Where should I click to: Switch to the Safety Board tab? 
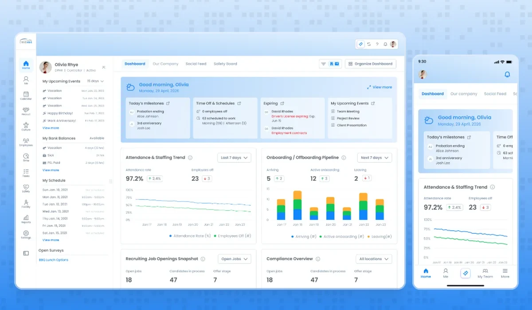225,64
